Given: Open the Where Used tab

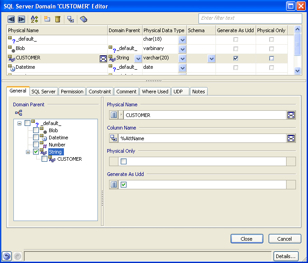Looking at the screenshot, I should (x=155, y=92).
